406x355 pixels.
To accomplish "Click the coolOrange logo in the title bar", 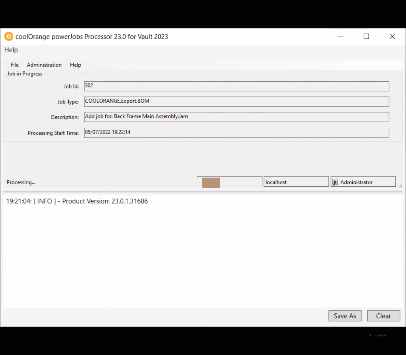I will pyautogui.click(x=8, y=36).
